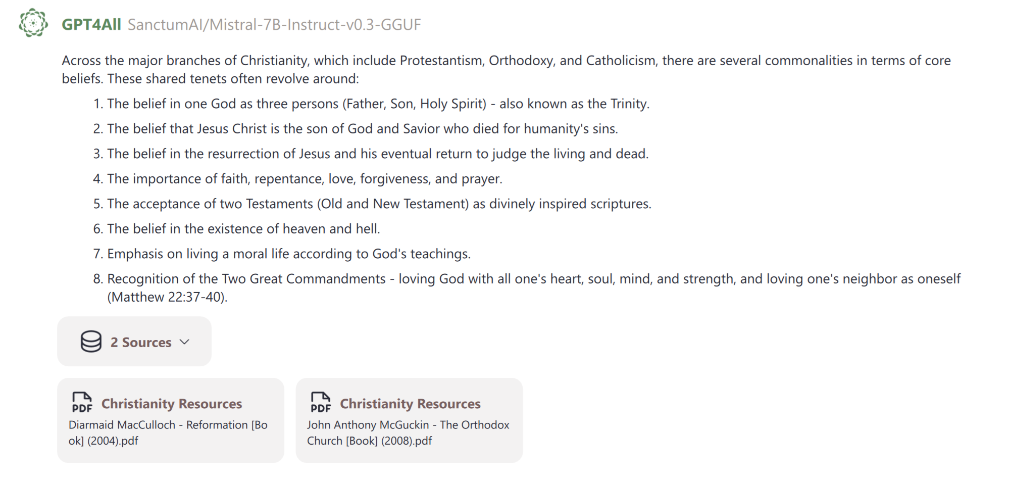This screenshot has width=1009, height=480.
Task: Toggle the "2 Sources" label
Action: click(141, 343)
